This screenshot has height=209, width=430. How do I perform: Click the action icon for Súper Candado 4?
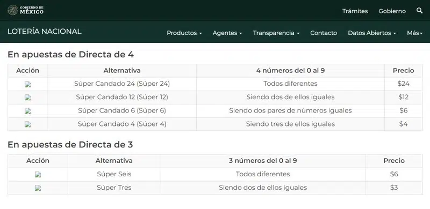(28, 124)
